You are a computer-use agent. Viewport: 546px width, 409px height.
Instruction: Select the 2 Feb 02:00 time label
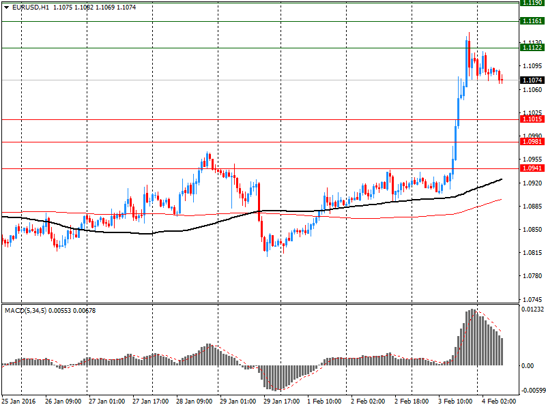[368, 402]
